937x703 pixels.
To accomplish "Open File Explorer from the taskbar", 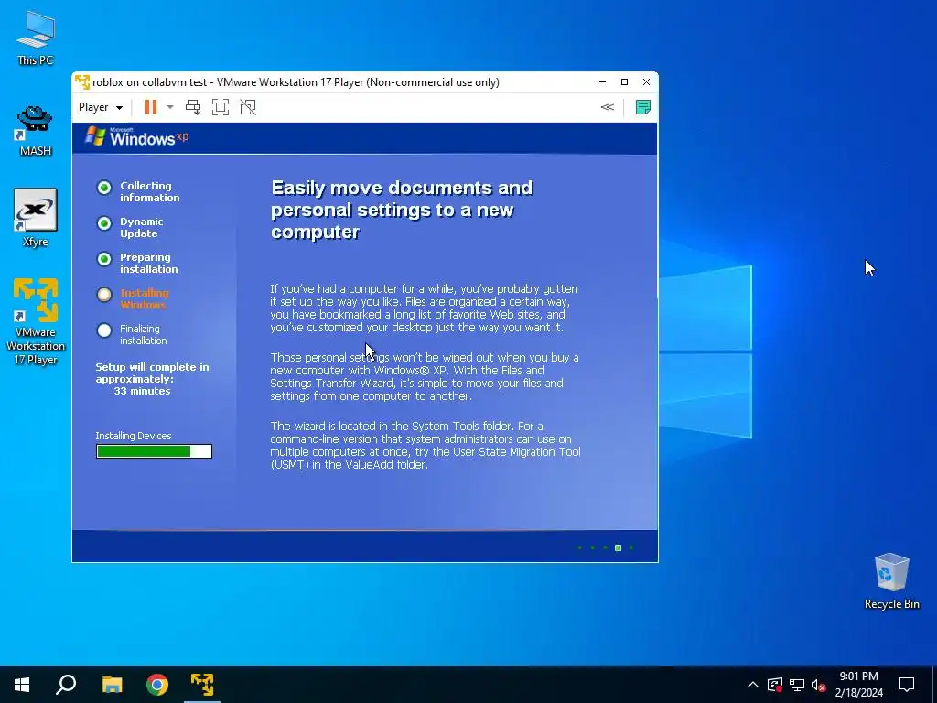I will (112, 685).
